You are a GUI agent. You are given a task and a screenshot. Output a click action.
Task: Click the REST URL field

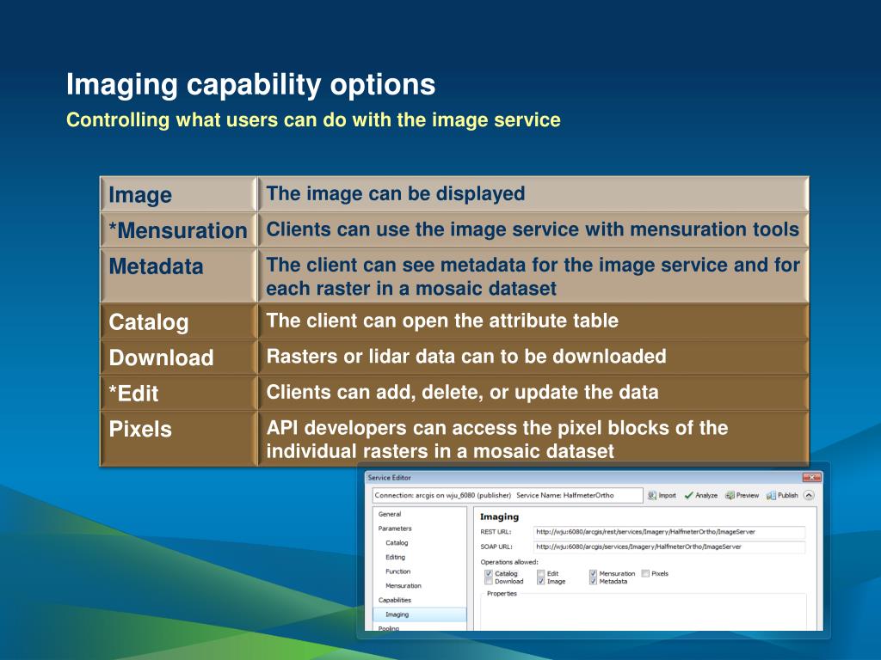tap(669, 532)
